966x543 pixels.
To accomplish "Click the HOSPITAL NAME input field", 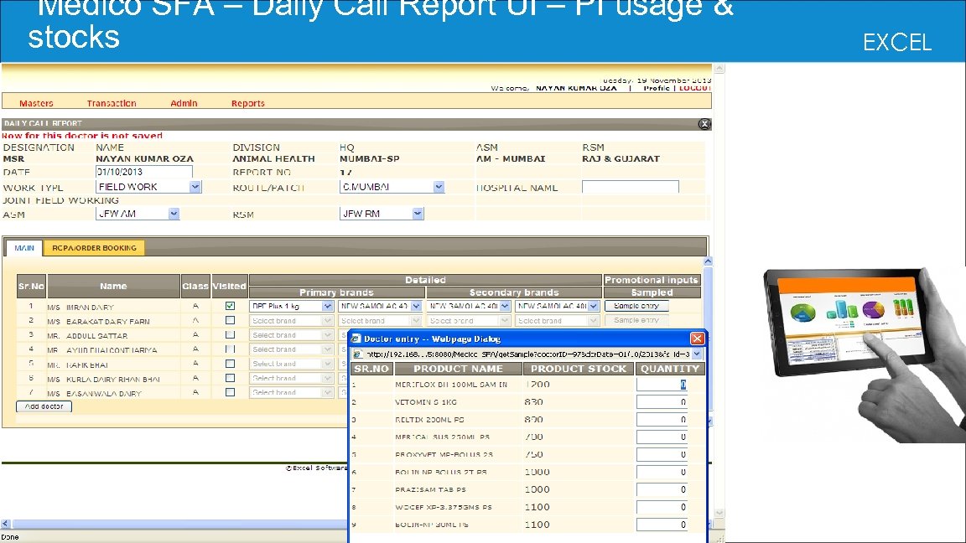I will pyautogui.click(x=629, y=186).
